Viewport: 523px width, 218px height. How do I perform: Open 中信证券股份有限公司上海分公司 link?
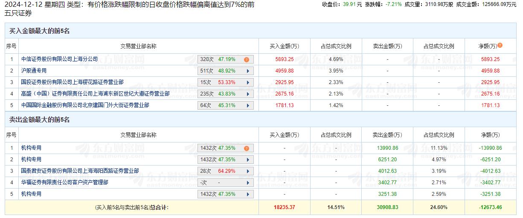(x=59, y=59)
